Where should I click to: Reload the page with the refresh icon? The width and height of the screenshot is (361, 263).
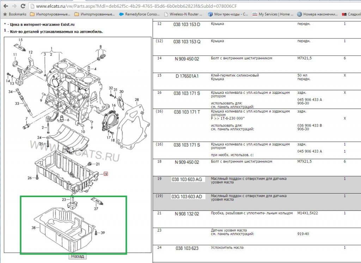[23, 6]
